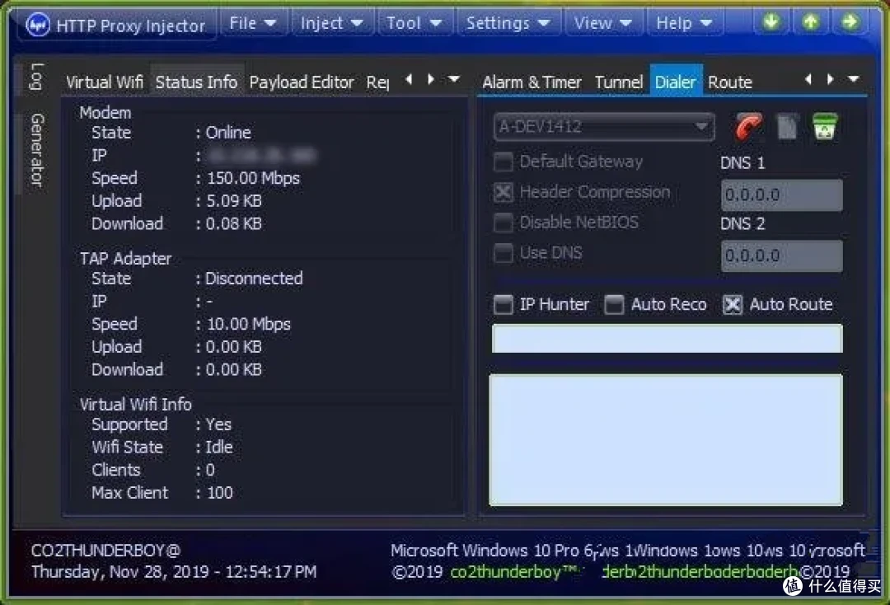This screenshot has width=890, height=605.
Task: Open the Generator side tab
Action: 37,150
